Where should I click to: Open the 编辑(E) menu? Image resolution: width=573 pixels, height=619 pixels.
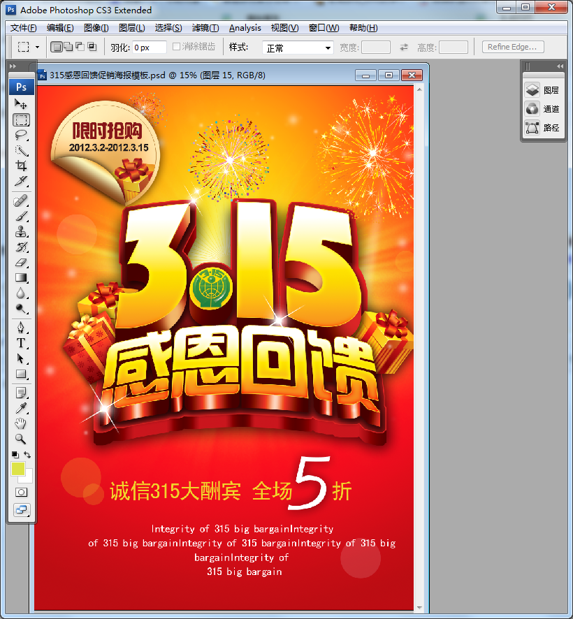pos(60,28)
